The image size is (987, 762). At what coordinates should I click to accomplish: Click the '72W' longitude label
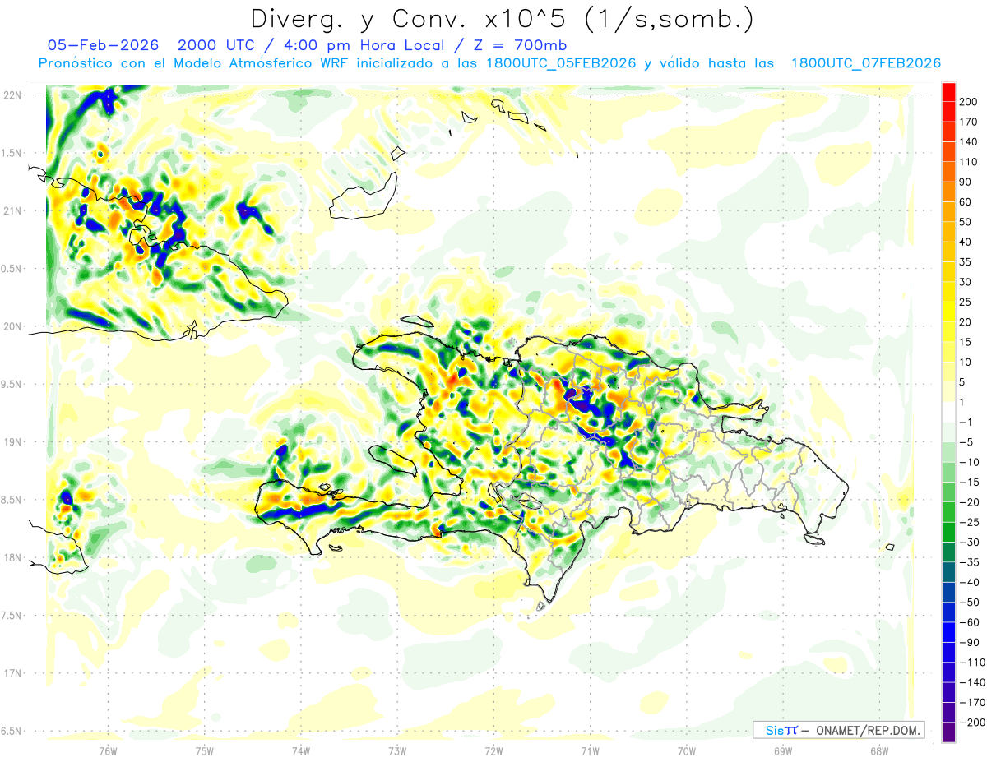[x=493, y=750]
